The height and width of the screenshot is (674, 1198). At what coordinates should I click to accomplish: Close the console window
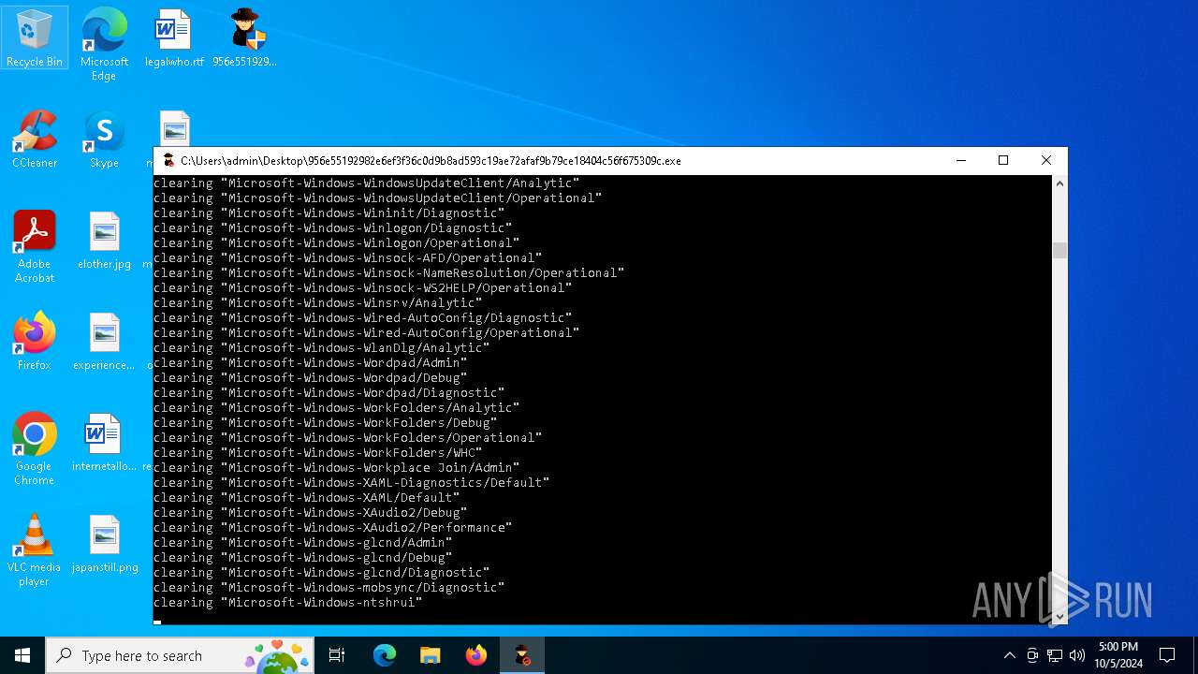1046,161
